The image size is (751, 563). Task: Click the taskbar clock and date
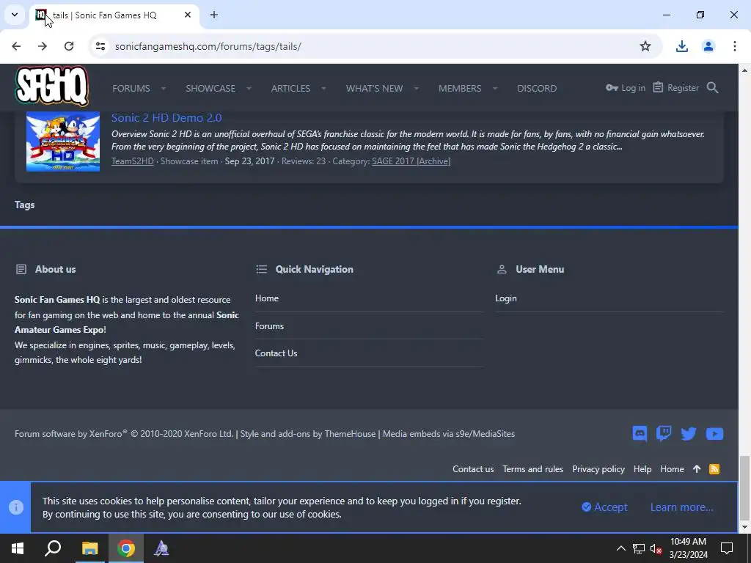(x=688, y=548)
